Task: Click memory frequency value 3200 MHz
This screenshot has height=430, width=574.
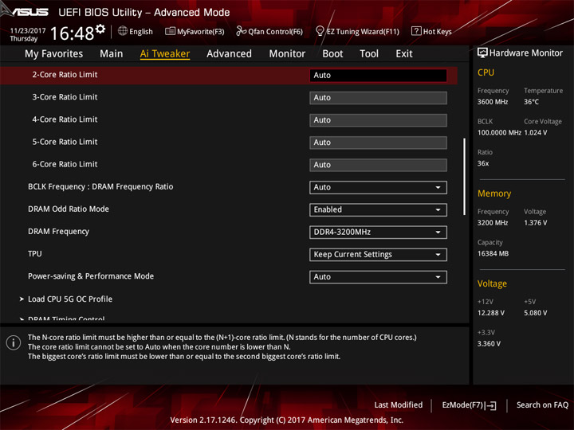Action: point(493,223)
